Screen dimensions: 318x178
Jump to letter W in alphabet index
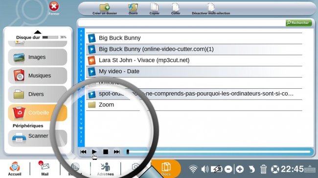tap(81, 128)
